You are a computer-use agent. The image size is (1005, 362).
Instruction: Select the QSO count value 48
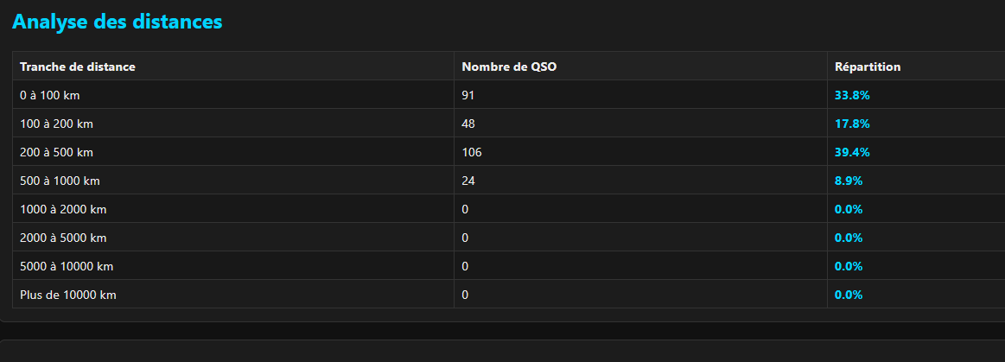[468, 124]
